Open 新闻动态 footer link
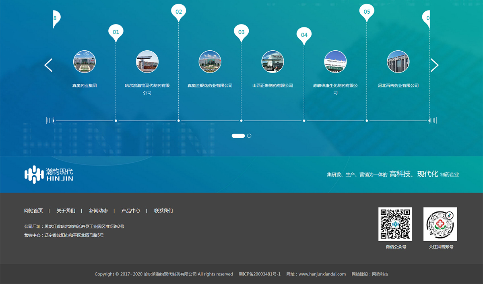 coord(98,211)
